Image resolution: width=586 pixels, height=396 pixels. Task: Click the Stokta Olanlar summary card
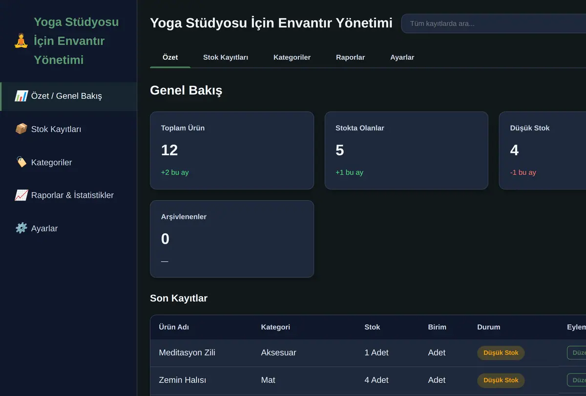(x=406, y=150)
